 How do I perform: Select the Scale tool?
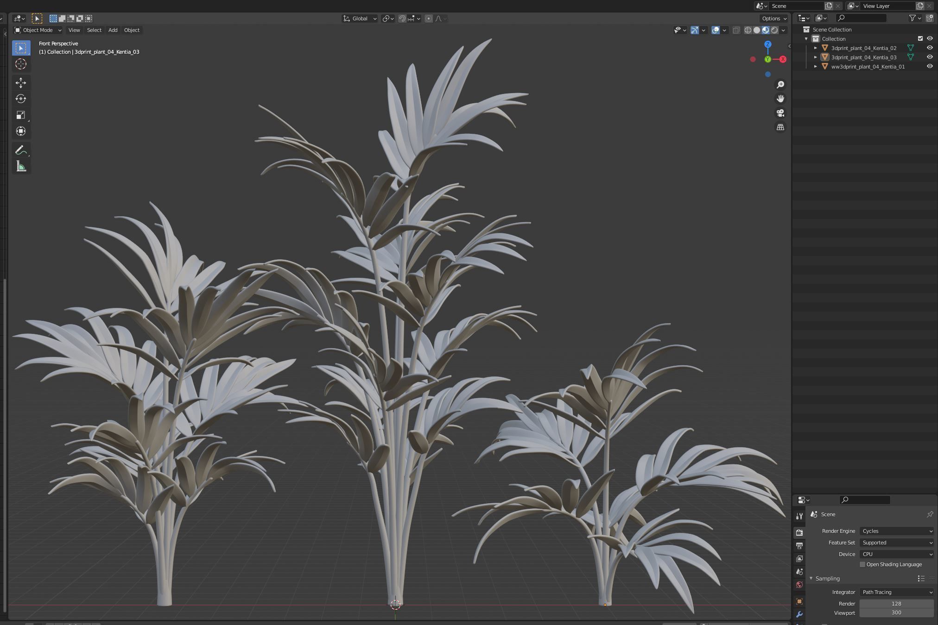pyautogui.click(x=20, y=115)
